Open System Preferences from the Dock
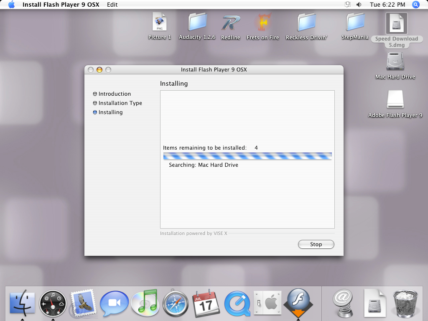 click(267, 303)
